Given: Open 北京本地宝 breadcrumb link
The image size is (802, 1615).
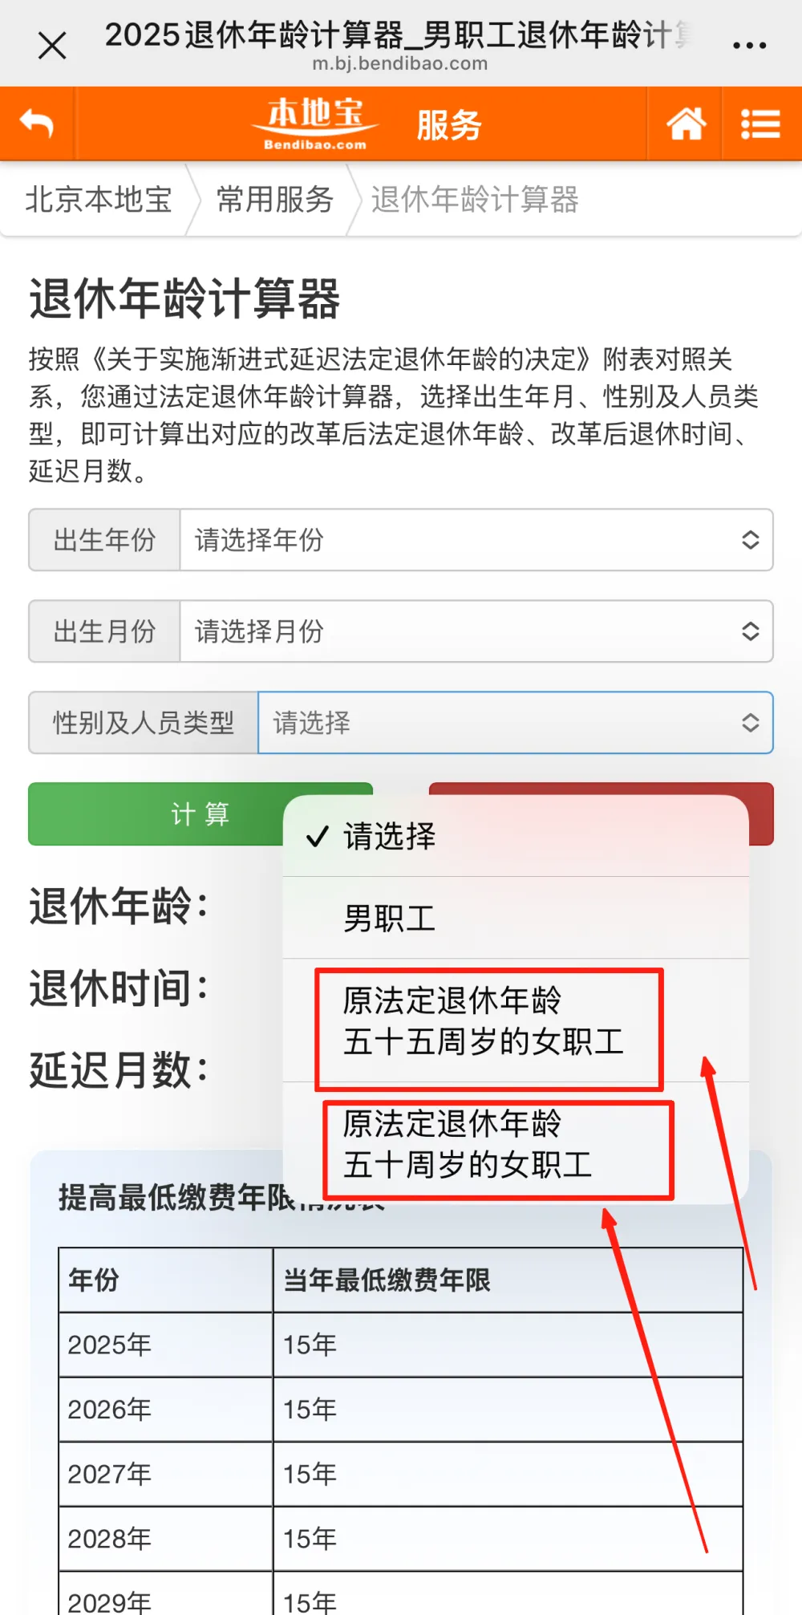Looking at the screenshot, I should click(x=99, y=200).
